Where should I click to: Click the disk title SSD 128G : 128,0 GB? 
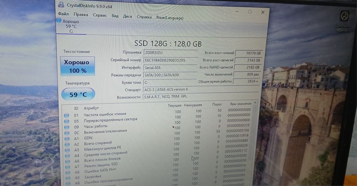pyautogui.click(x=168, y=43)
